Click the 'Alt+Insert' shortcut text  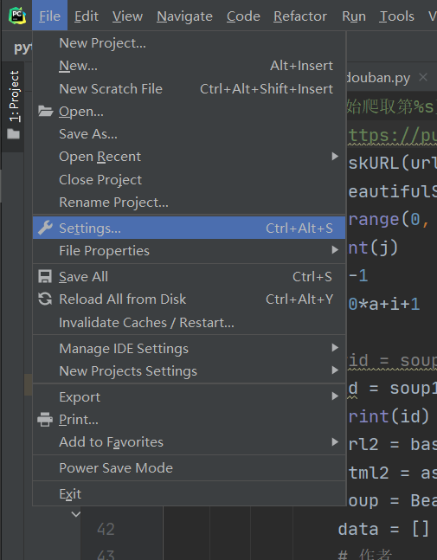[302, 66]
